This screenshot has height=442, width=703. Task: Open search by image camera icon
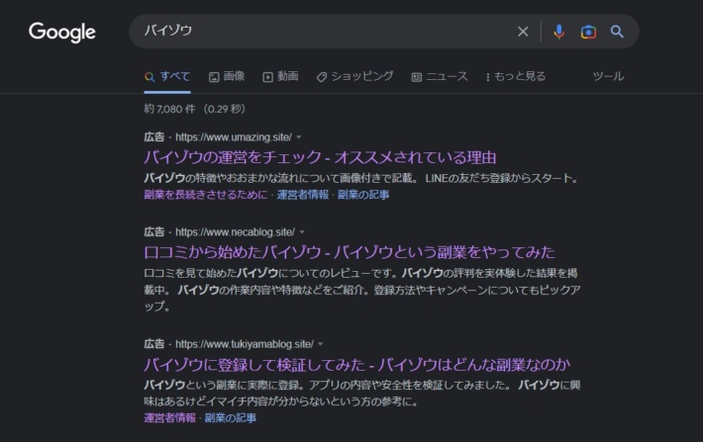point(588,32)
